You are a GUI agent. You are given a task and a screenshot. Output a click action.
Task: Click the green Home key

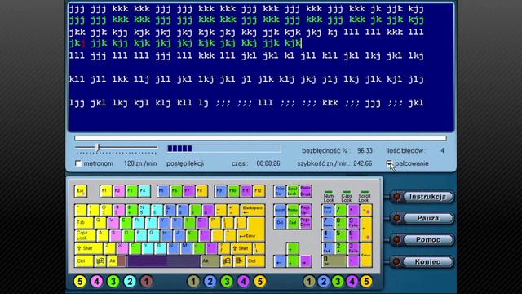293,210
